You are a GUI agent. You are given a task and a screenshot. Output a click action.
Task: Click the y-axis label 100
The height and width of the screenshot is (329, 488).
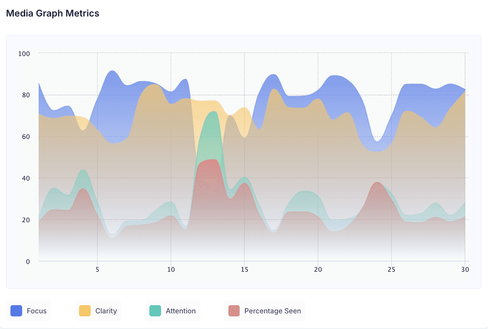[24, 53]
